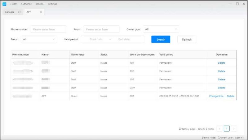Click the Start date field

coord(96,39)
